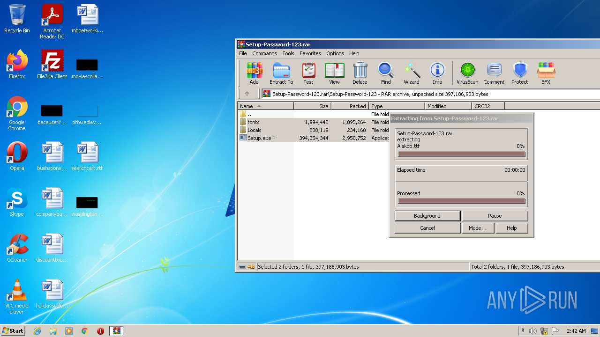600x337 pixels.
Task: Click the Mode... button
Action: point(478,228)
